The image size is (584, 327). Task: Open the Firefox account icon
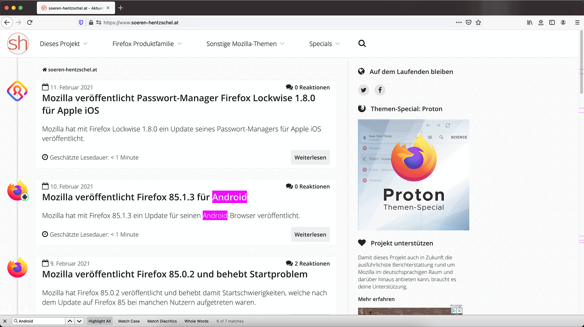563,23
